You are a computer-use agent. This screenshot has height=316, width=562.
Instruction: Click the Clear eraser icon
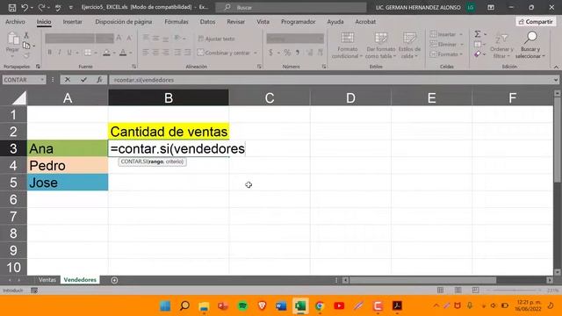[478, 54]
